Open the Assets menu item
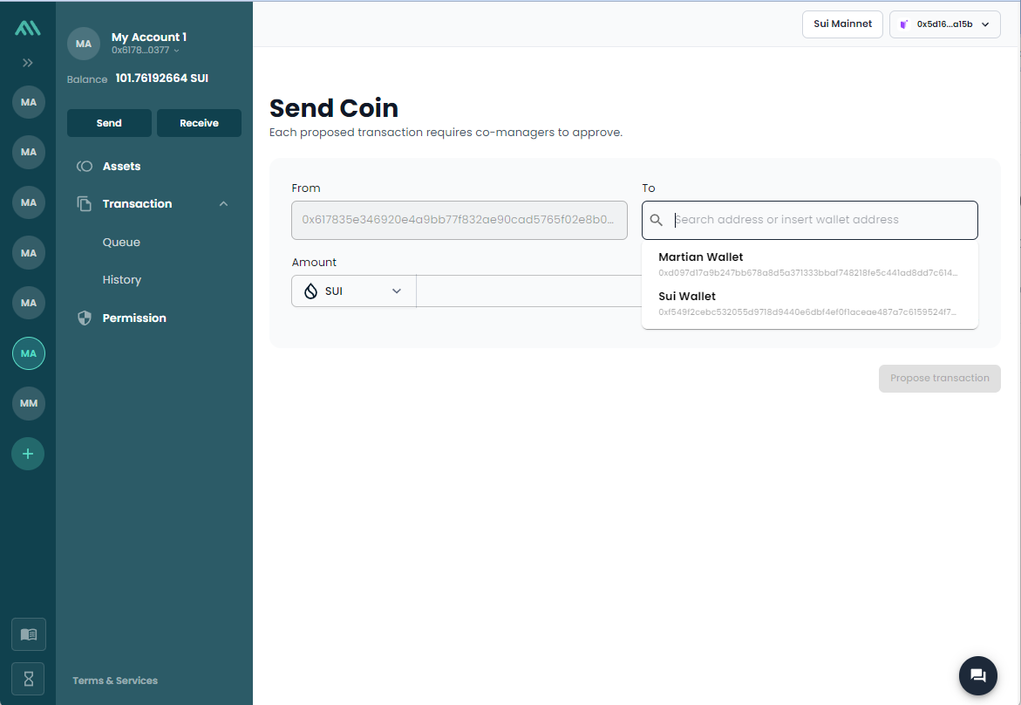The image size is (1021, 705). (x=121, y=167)
